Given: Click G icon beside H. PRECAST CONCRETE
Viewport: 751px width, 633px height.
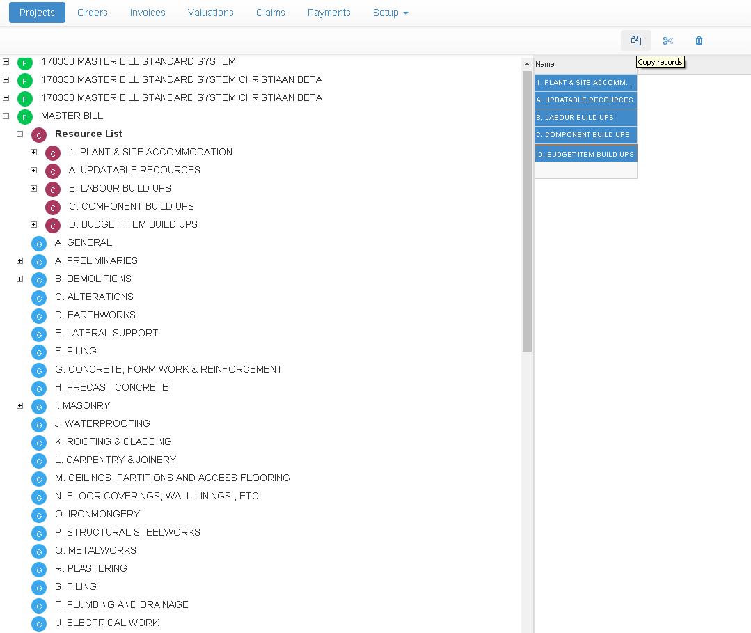Looking at the screenshot, I should coord(39,389).
